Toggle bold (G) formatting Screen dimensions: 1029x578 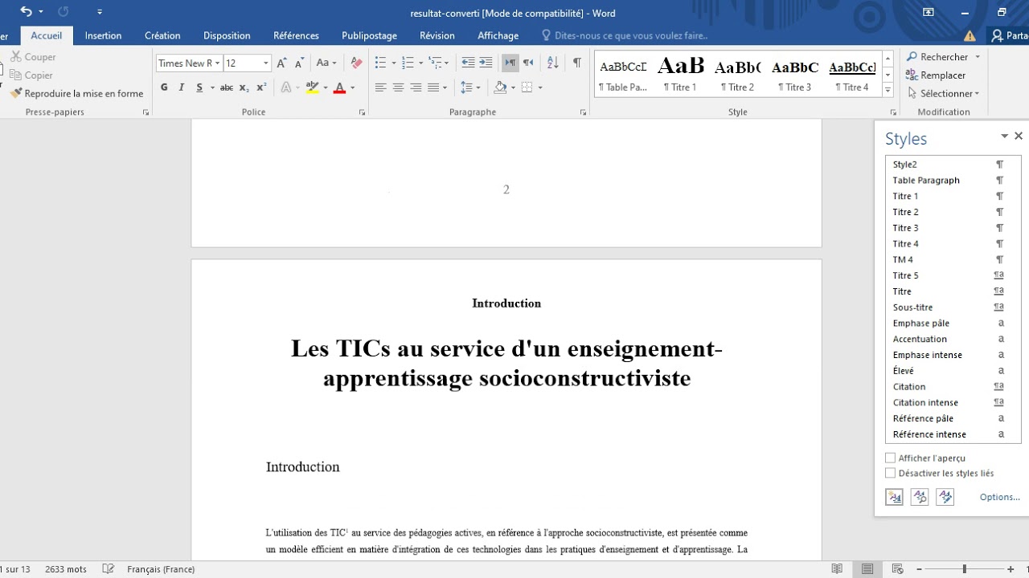[164, 88]
